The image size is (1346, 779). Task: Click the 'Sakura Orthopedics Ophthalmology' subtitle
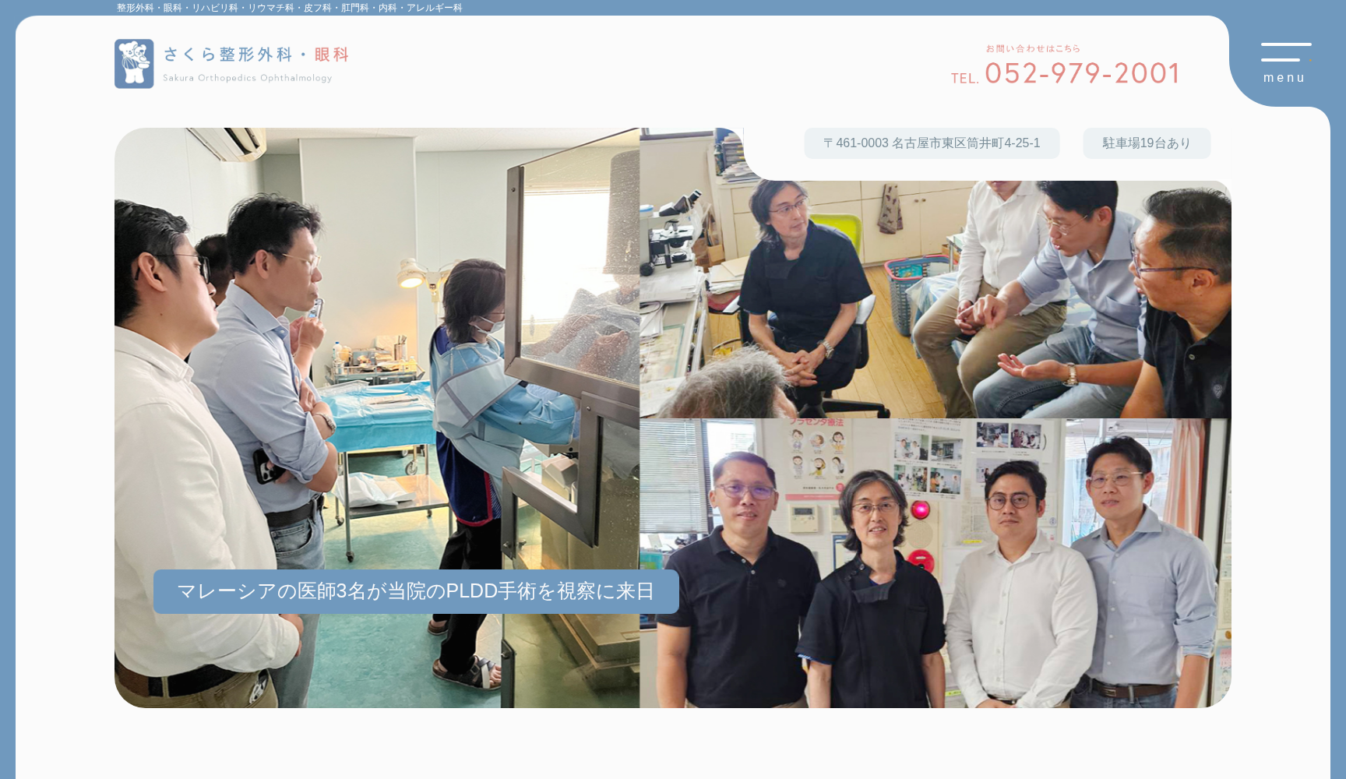247,78
